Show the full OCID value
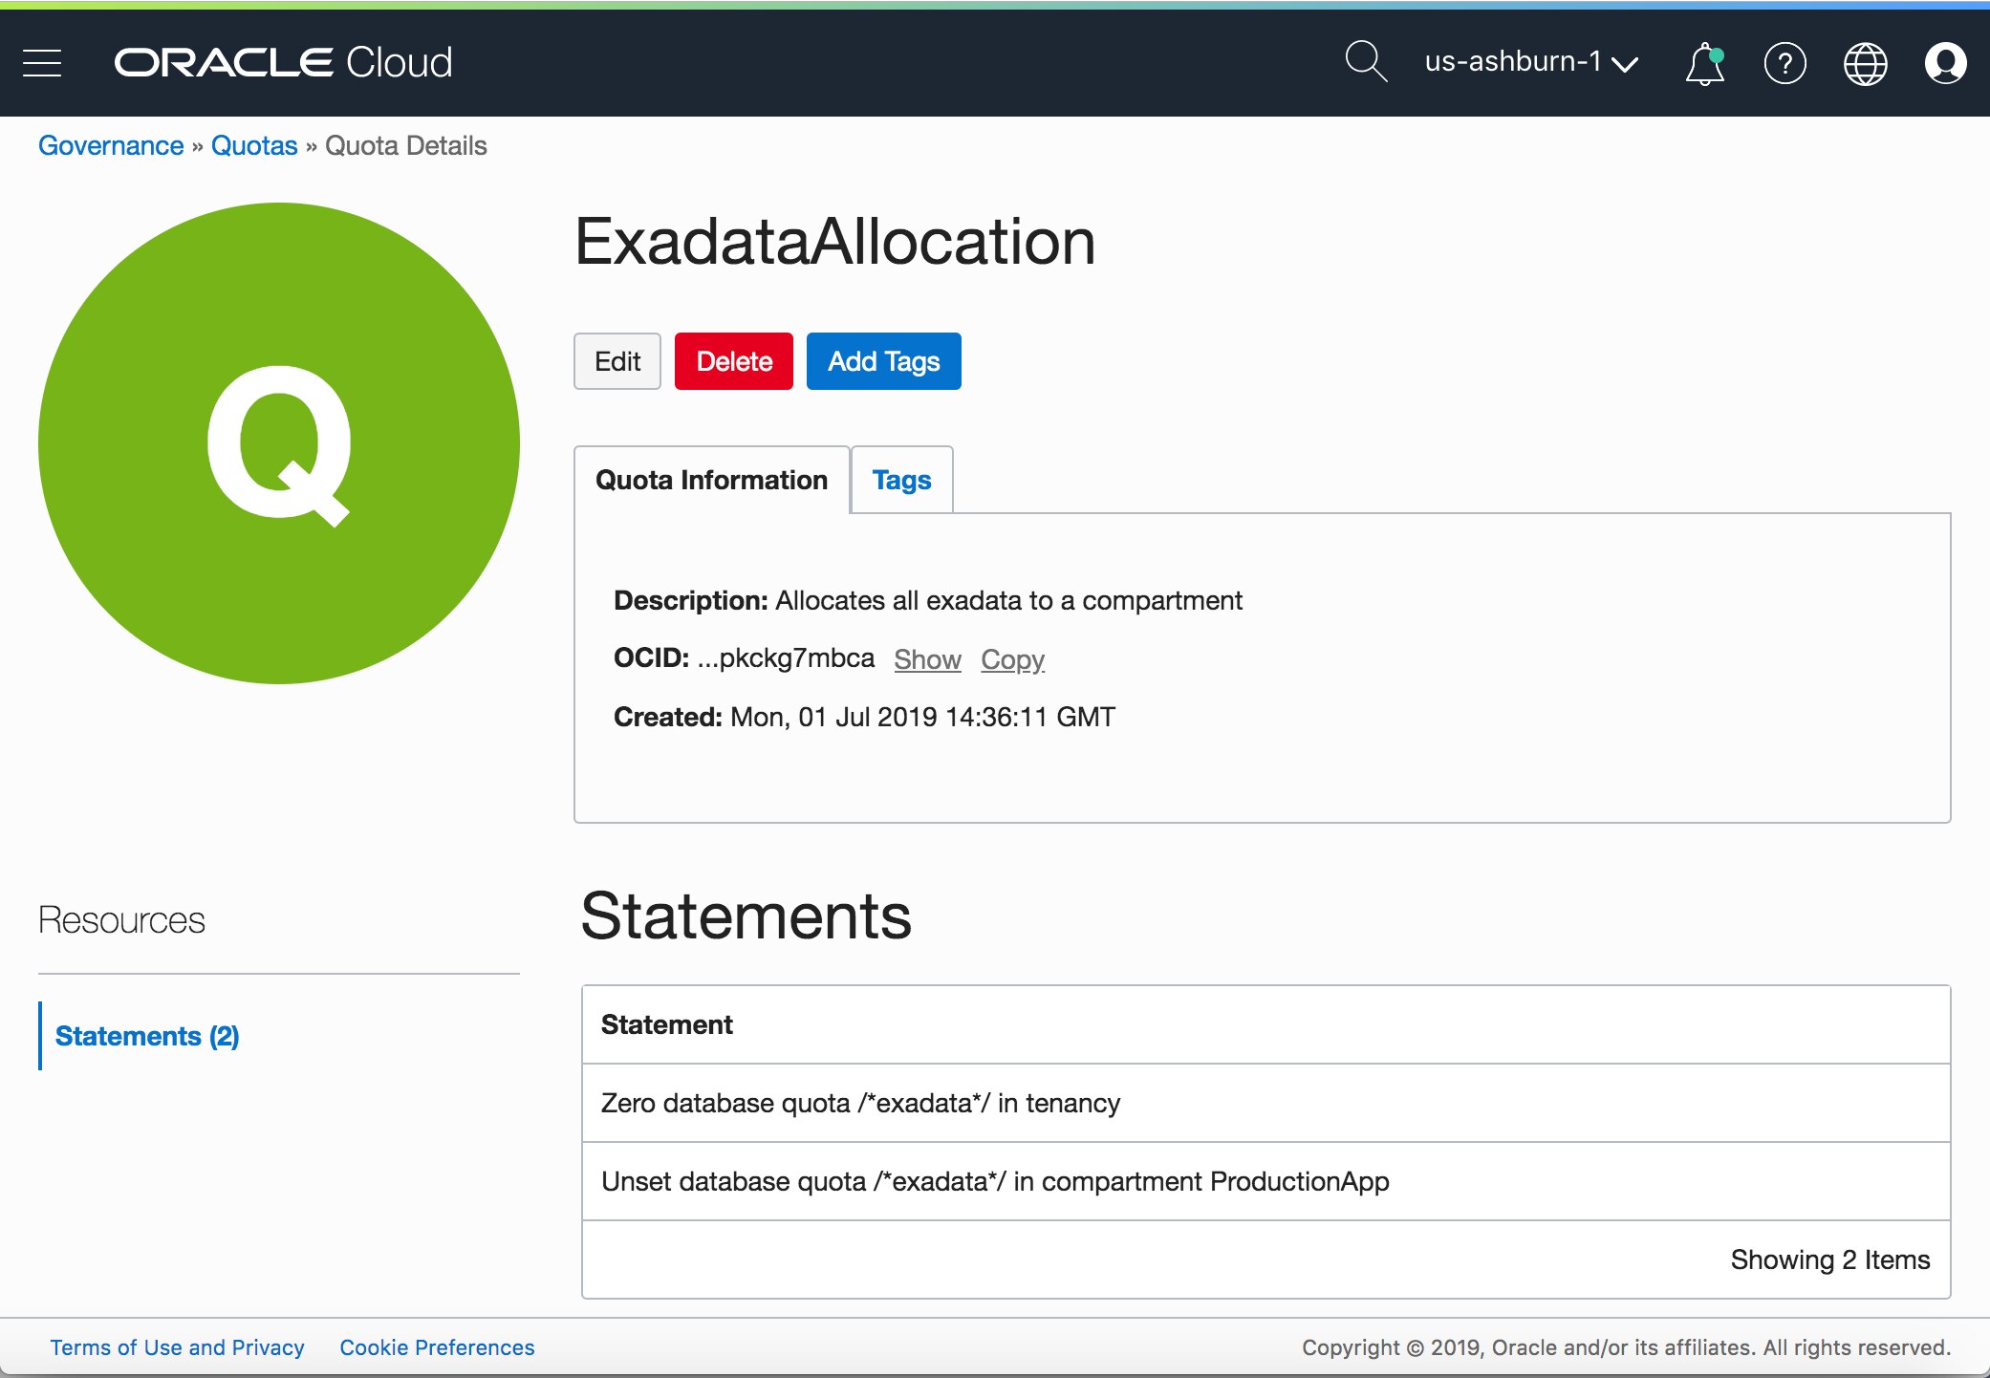Image resolution: width=1990 pixels, height=1378 pixels. tap(926, 658)
